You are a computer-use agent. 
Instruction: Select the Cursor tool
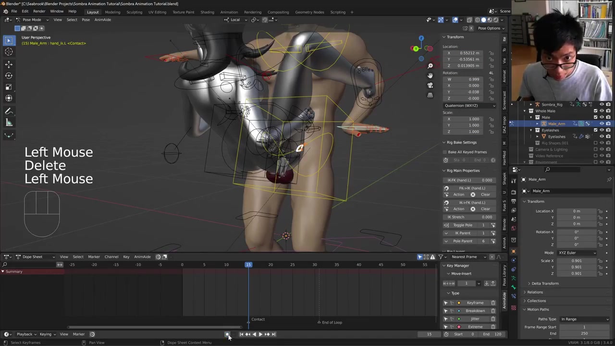[x=9, y=52]
